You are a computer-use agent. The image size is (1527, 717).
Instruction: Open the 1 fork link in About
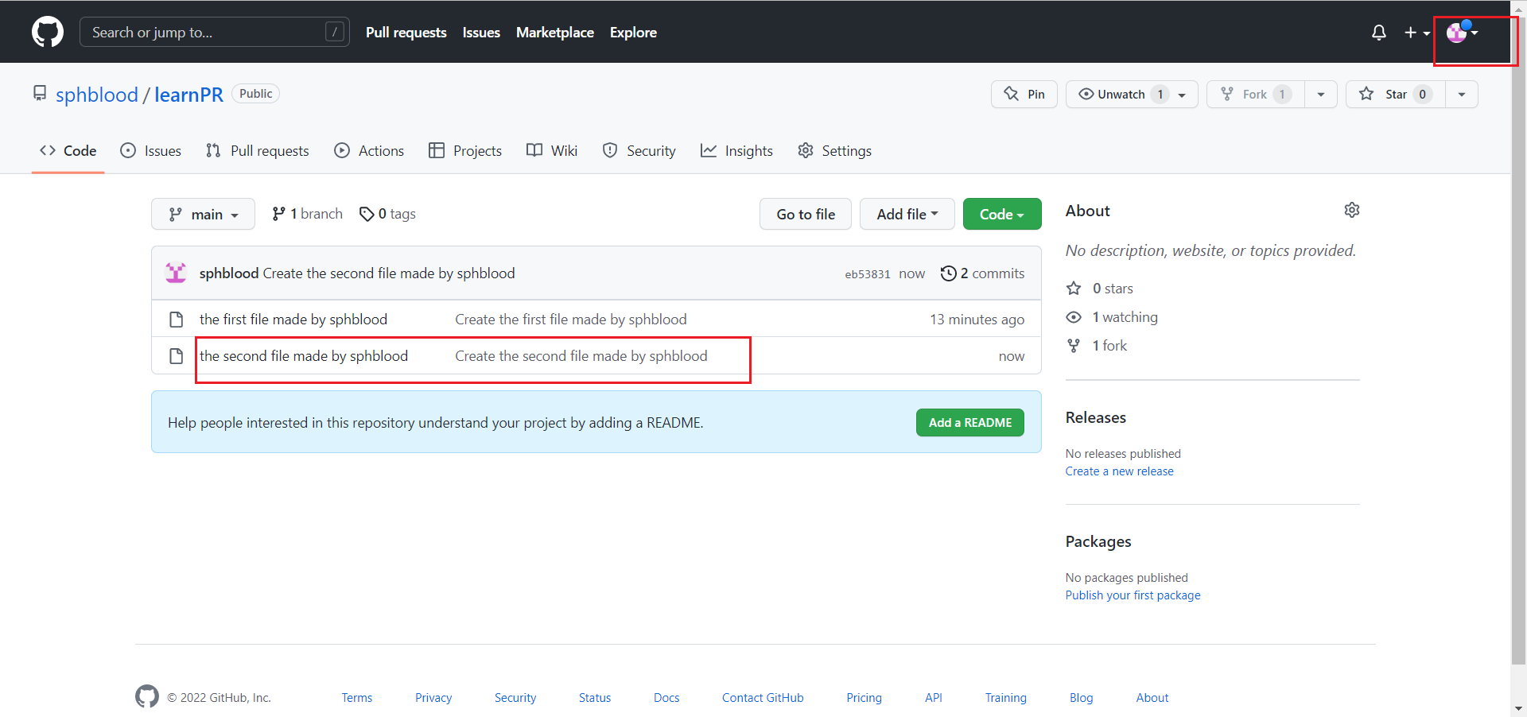pos(1098,345)
